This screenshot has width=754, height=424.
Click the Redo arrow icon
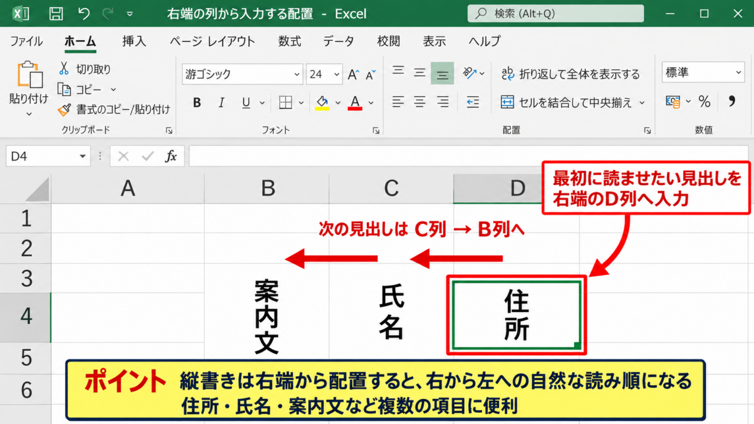point(107,14)
